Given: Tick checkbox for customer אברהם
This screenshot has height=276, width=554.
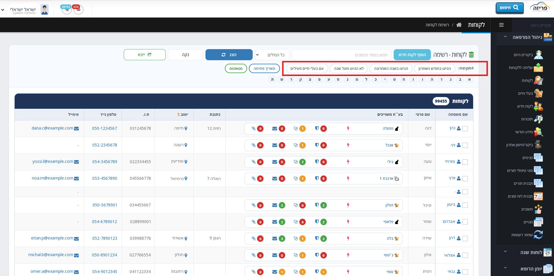Looking at the screenshot, I should 465,222.
